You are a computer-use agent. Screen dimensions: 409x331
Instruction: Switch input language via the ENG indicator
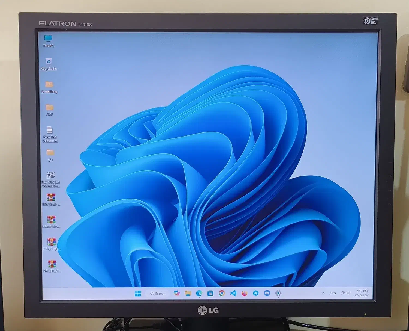333,293
